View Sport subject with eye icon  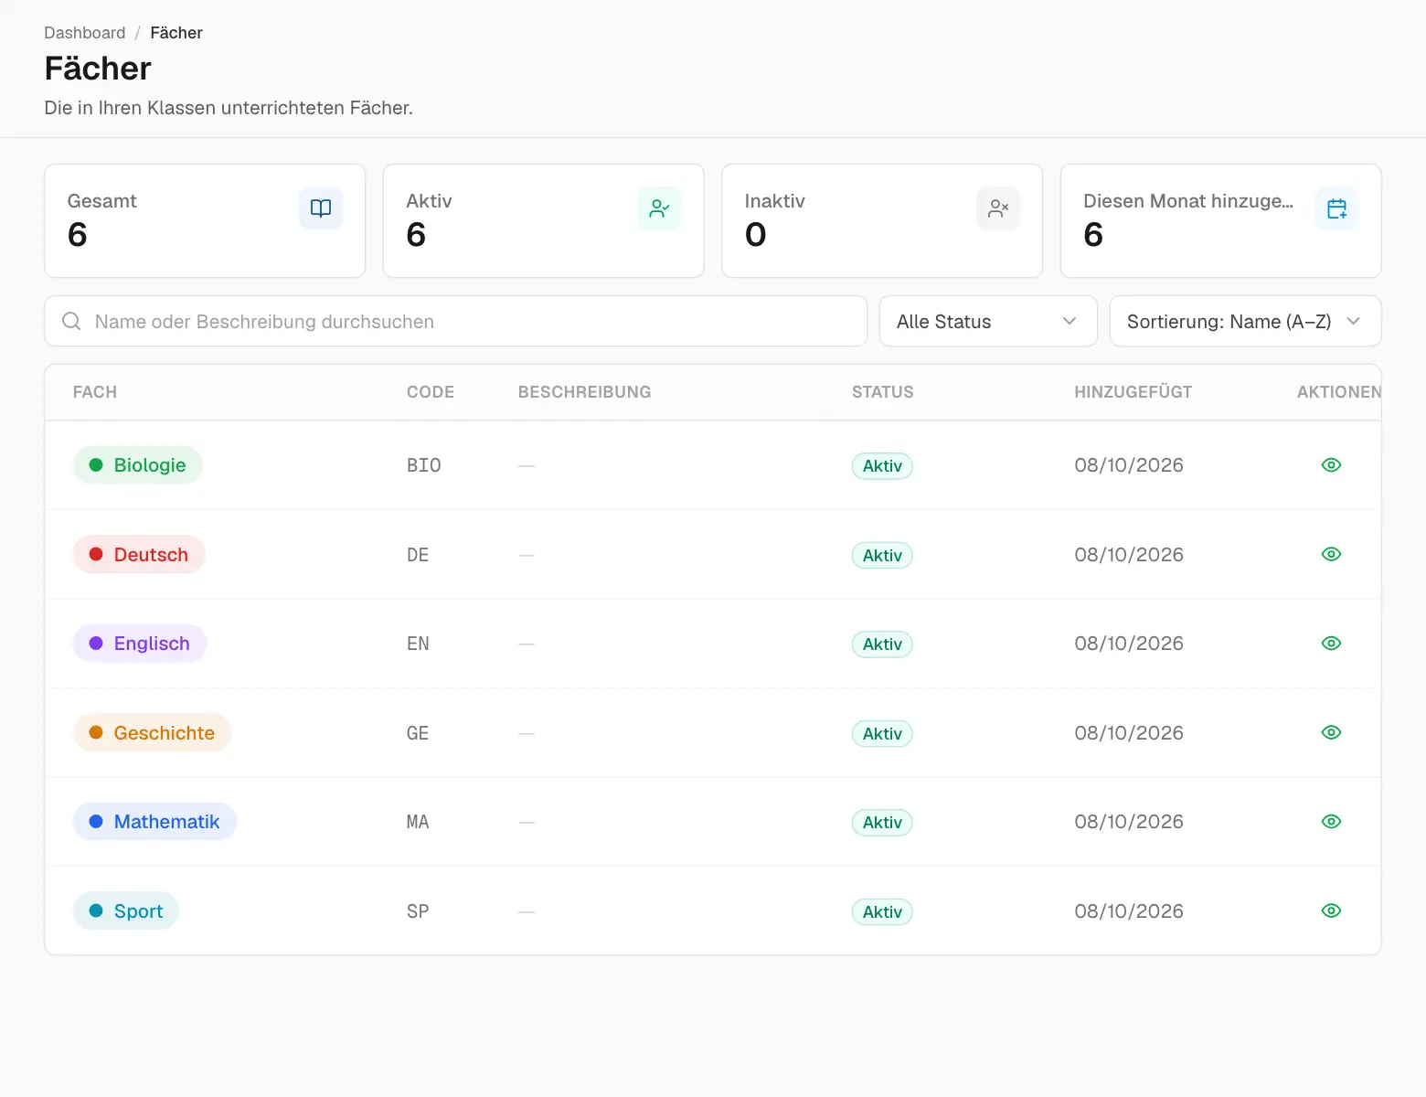[x=1331, y=911]
